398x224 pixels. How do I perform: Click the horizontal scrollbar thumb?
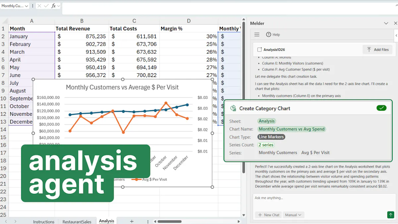[169, 221]
